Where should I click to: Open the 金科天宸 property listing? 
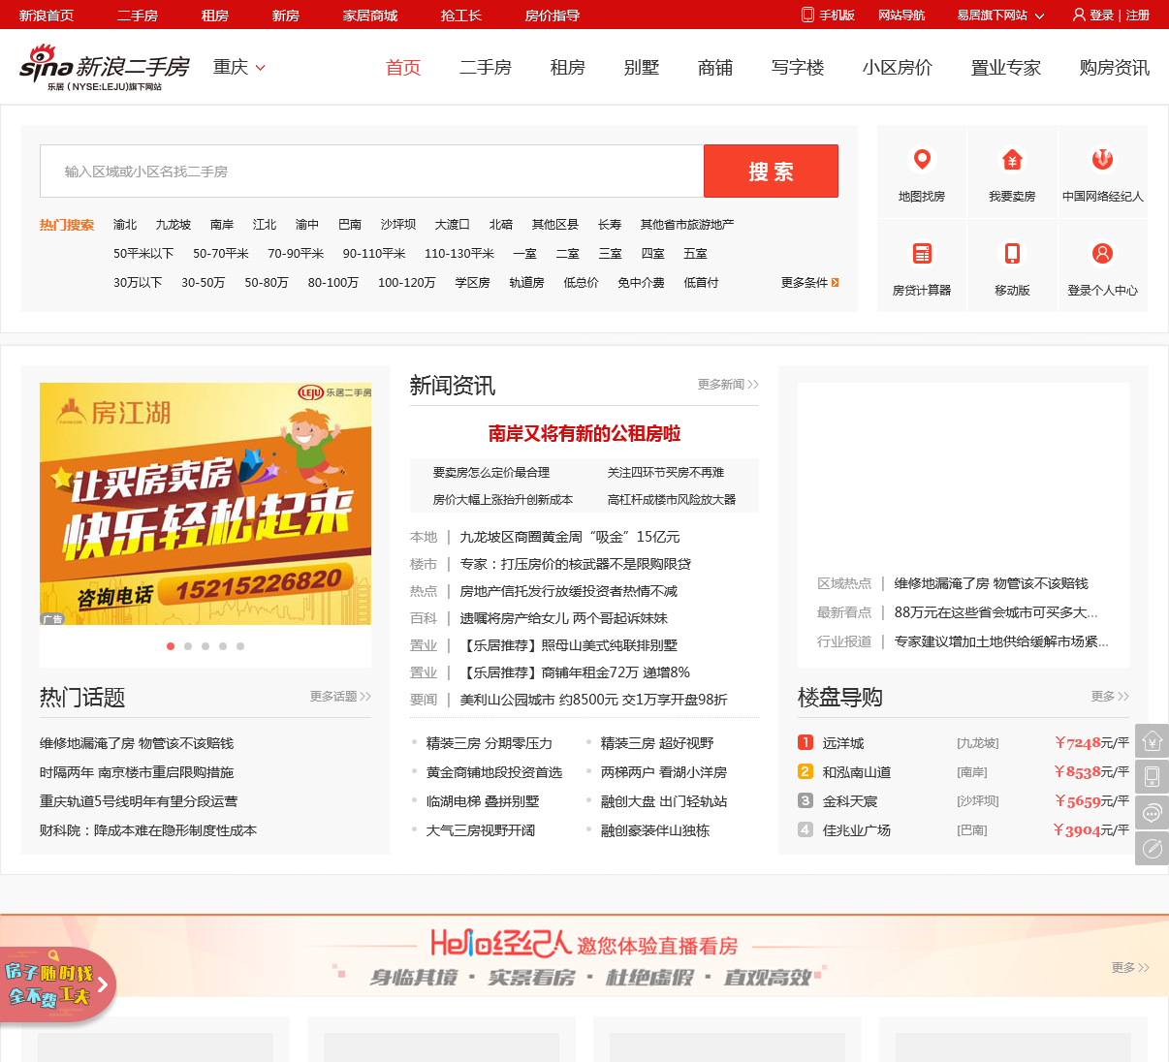(850, 801)
